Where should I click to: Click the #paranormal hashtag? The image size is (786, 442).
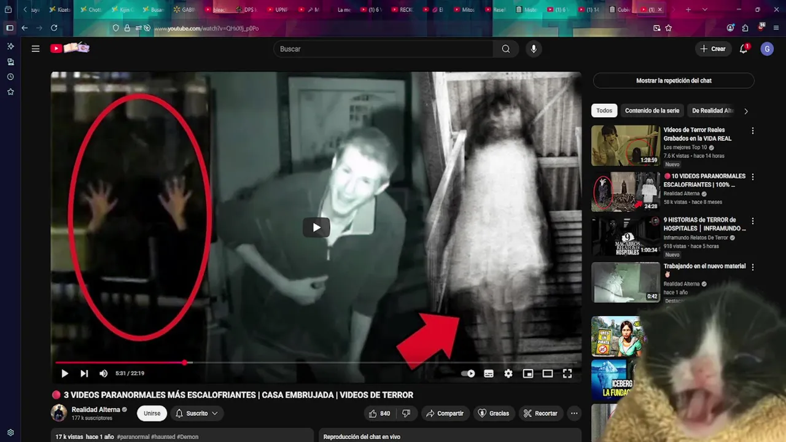point(133,437)
